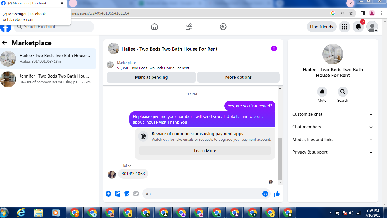Choose a GIF from the composer
This screenshot has height=218, width=387.
click(136, 194)
